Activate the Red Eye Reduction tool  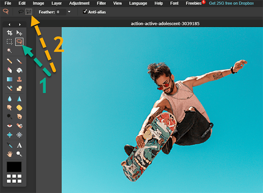[x=9, y=125]
